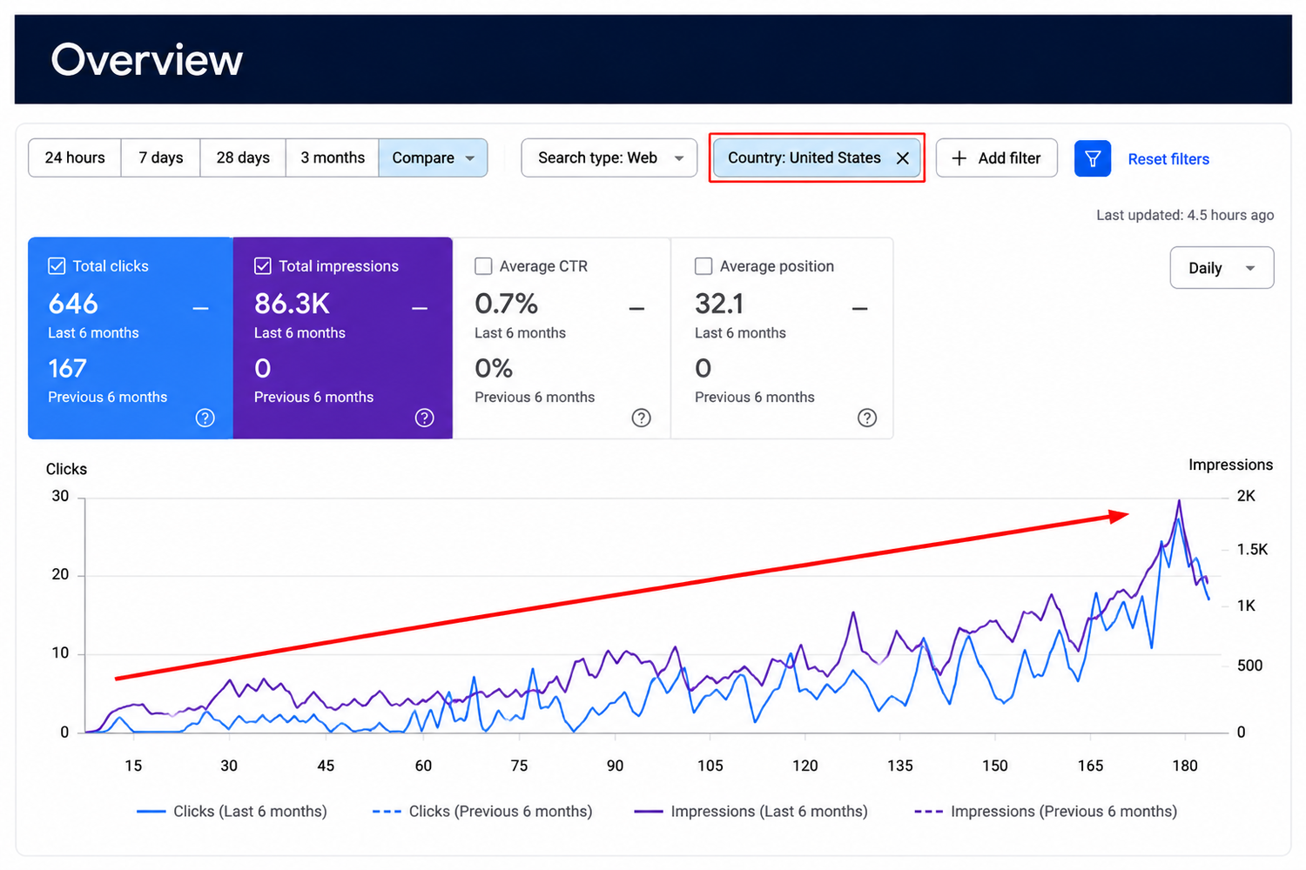Uncheck the Total clicks checkbox
This screenshot has height=870, width=1306.
coord(57,266)
